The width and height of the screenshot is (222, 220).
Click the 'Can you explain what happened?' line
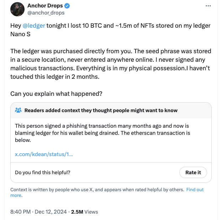coord(56,94)
